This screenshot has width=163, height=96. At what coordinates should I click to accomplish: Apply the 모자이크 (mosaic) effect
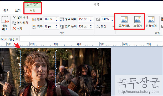124,22
